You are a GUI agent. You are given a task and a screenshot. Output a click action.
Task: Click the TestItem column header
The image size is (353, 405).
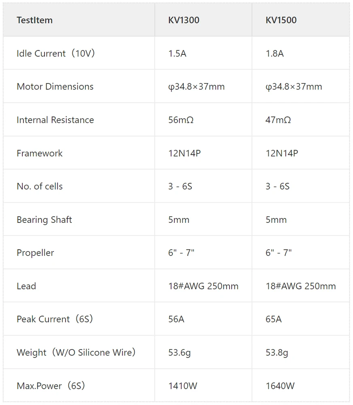tap(34, 20)
